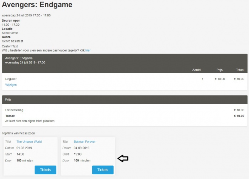Click the door time '11:00 - 17:30'
This screenshot has width=249, height=179.
(x=11, y=25)
